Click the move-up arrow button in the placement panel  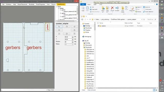pyautogui.click(x=67, y=27)
